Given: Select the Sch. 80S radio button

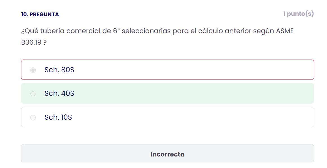Looking at the screenshot, I should pos(33,70).
